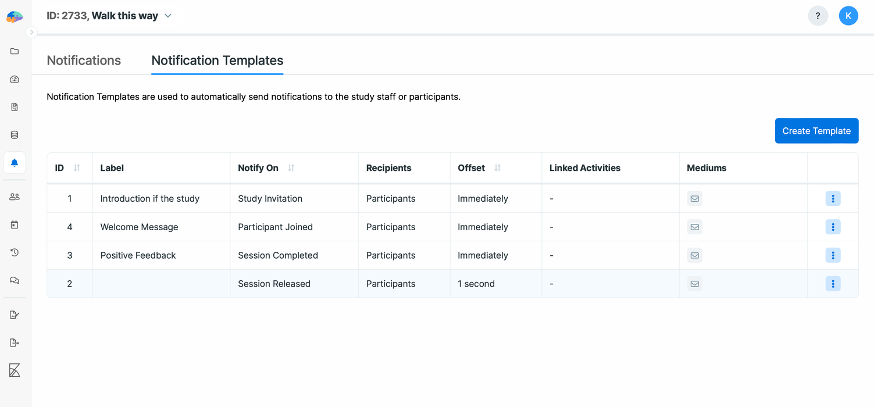The image size is (874, 407).
Task: Select the database icon in the sidebar
Action: [x=14, y=134]
